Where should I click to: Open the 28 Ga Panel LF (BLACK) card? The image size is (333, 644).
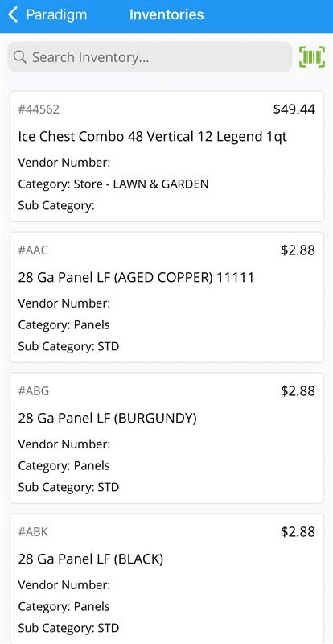pyautogui.click(x=166, y=578)
